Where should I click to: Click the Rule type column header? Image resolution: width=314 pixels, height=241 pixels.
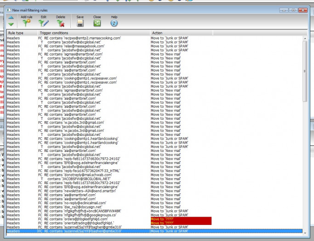click(17, 33)
